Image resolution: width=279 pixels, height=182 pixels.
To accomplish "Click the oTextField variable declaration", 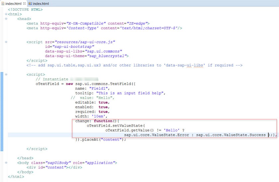I will click(47, 84).
